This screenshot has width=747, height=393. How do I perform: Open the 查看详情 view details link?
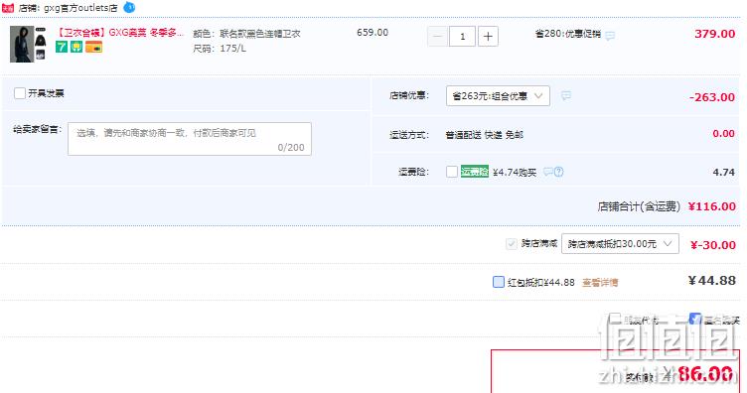click(600, 283)
